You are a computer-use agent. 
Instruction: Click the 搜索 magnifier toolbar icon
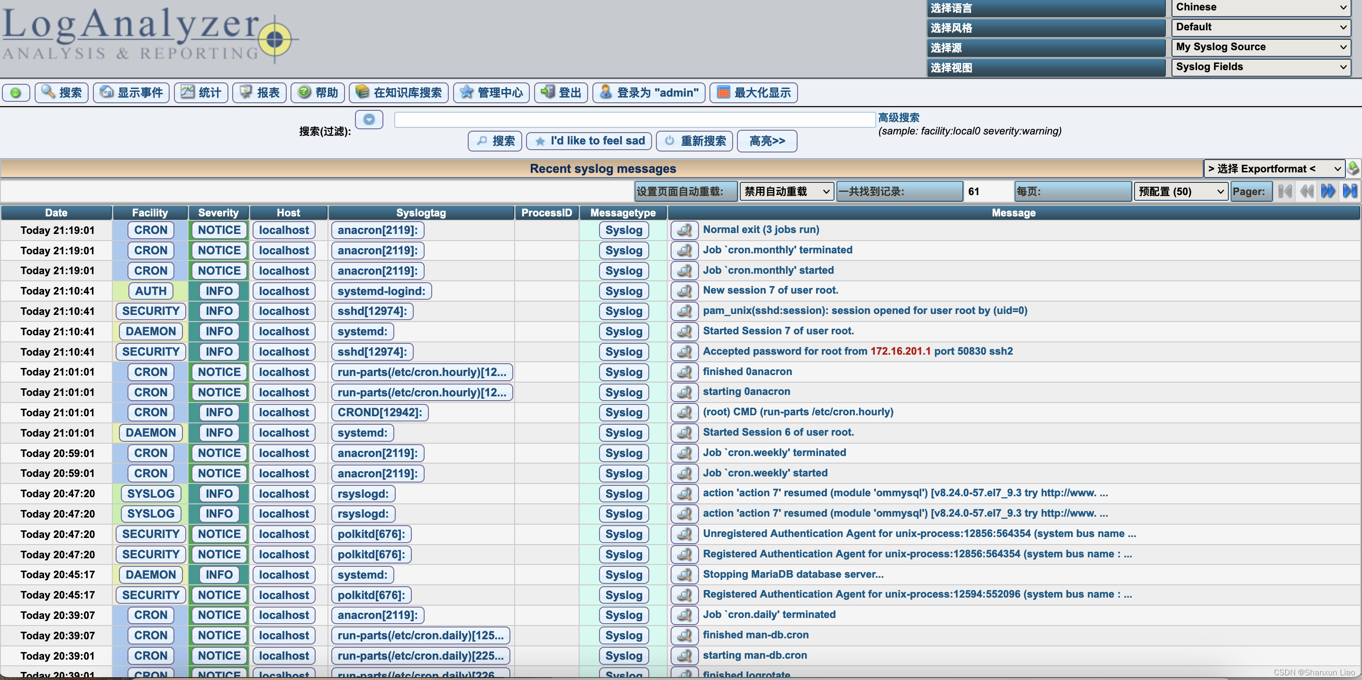[61, 92]
